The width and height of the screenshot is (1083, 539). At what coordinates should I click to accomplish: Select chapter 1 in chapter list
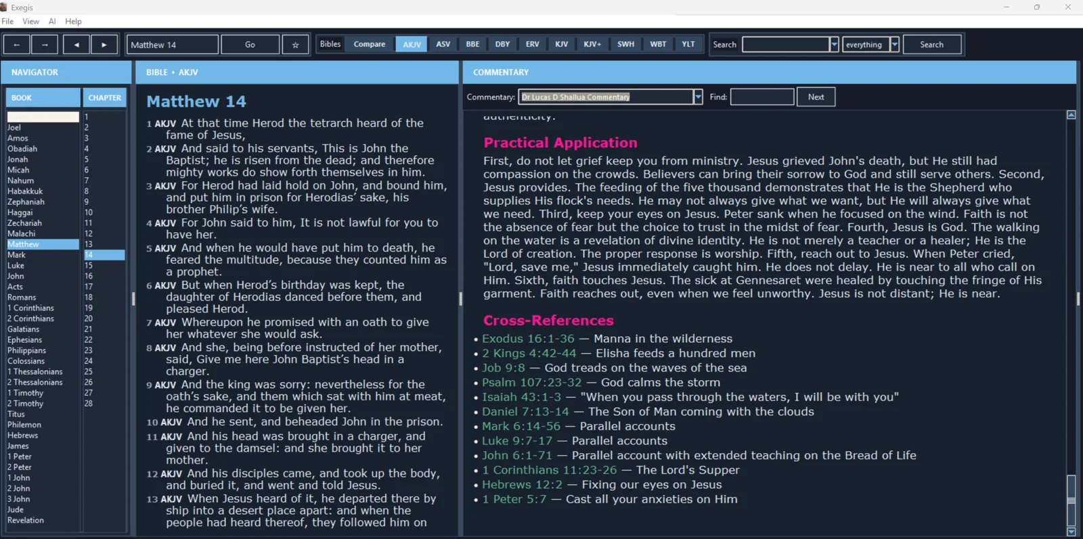pos(87,117)
